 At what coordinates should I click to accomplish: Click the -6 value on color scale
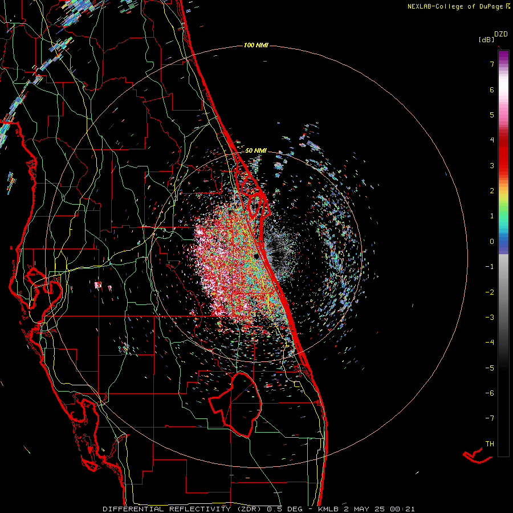point(490,393)
